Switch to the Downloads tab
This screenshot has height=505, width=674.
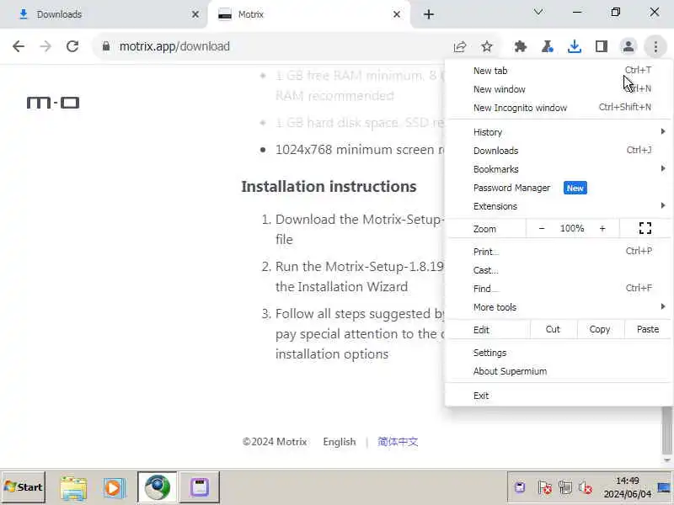point(103,14)
